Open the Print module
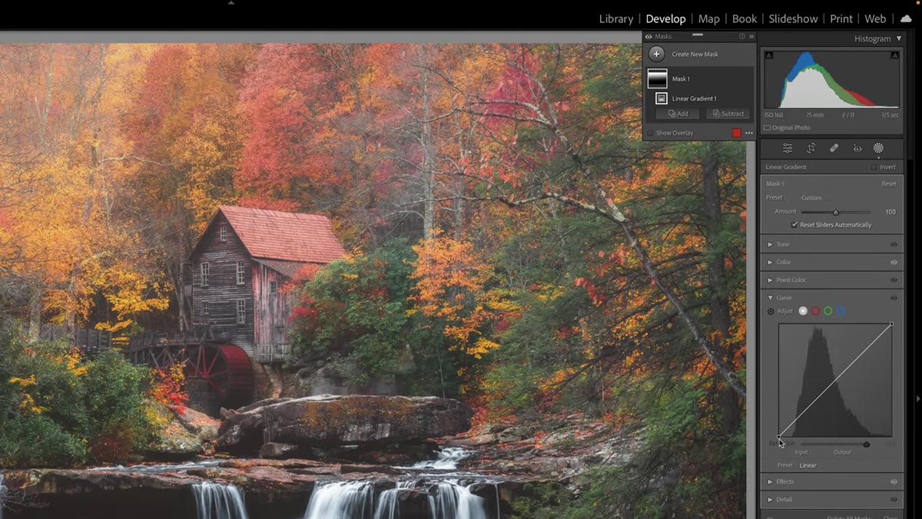The height and width of the screenshot is (519, 922). [841, 18]
